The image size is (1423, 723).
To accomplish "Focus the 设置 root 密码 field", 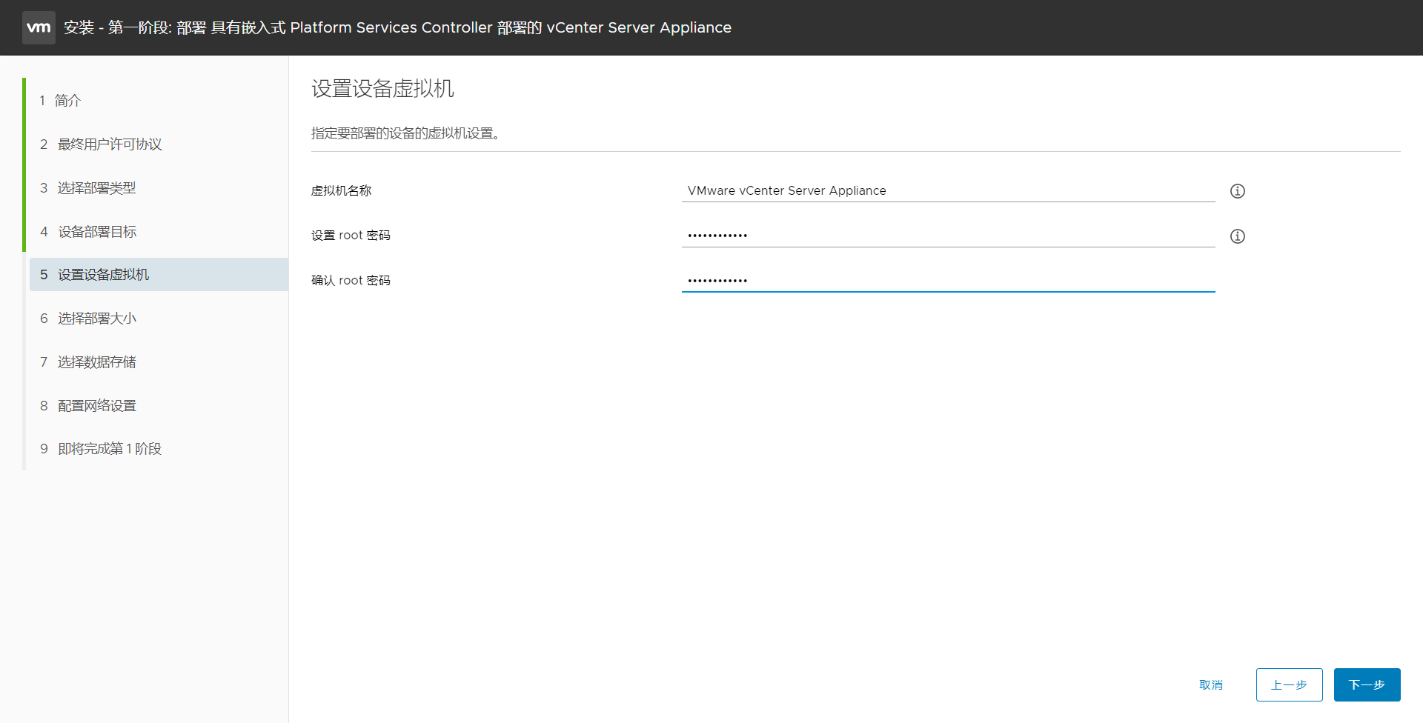I will pyautogui.click(x=949, y=236).
